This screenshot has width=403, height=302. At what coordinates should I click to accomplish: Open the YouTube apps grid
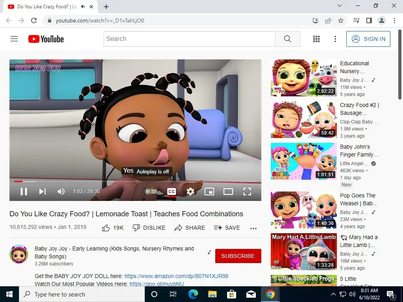point(316,39)
